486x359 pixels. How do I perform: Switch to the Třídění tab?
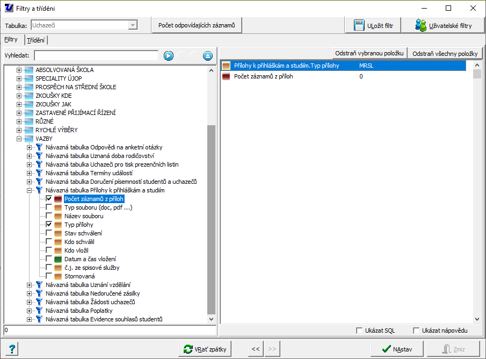pos(36,40)
